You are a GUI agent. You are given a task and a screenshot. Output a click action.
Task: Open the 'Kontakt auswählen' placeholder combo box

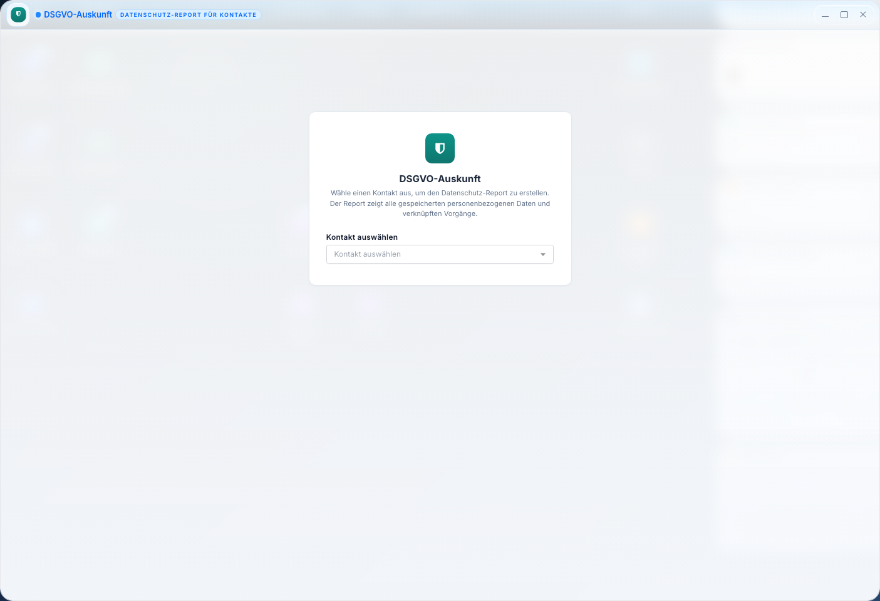(432, 254)
